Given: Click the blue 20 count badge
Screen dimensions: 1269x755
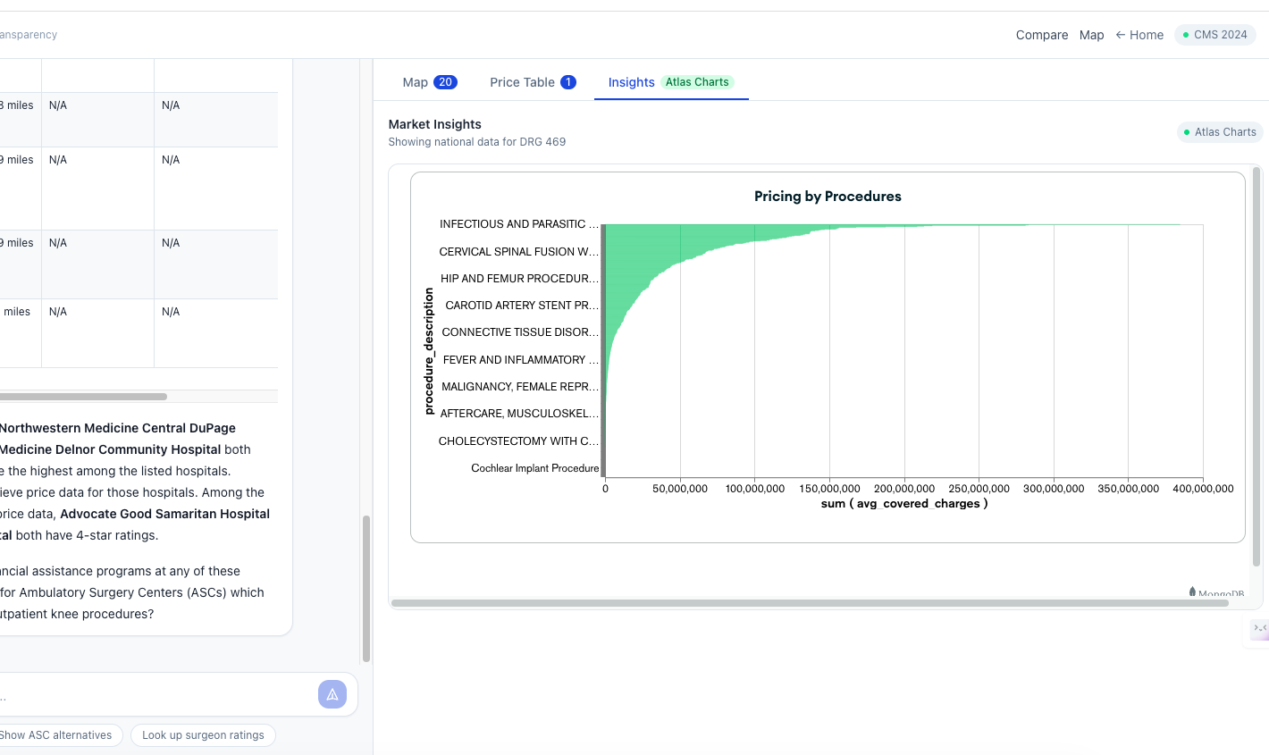Looking at the screenshot, I should pos(445,82).
